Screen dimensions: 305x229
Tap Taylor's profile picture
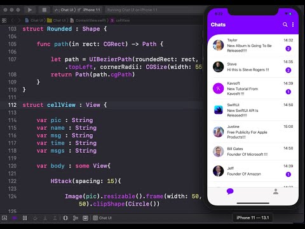pyautogui.click(x=218, y=45)
